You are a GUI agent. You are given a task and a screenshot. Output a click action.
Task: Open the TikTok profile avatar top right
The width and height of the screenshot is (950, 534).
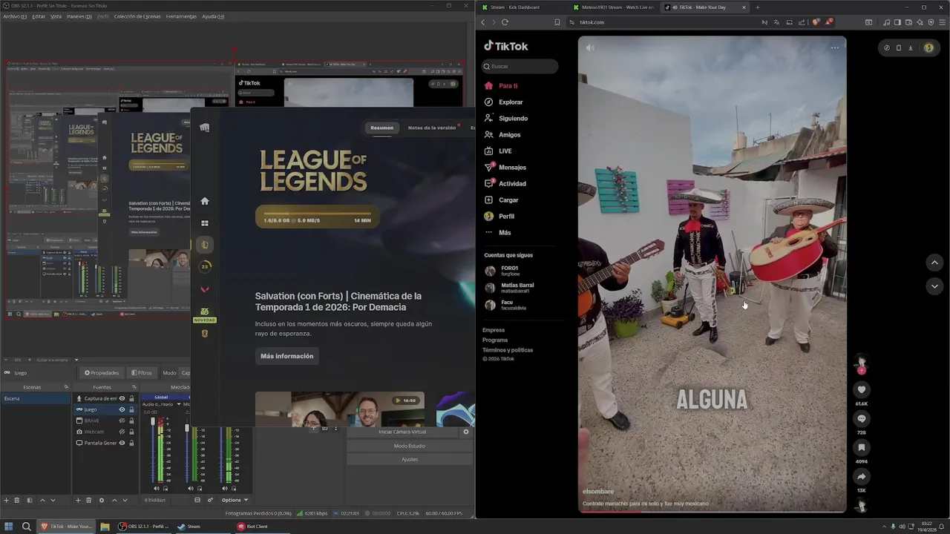(928, 47)
